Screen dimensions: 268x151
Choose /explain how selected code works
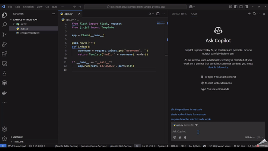coord(191,119)
